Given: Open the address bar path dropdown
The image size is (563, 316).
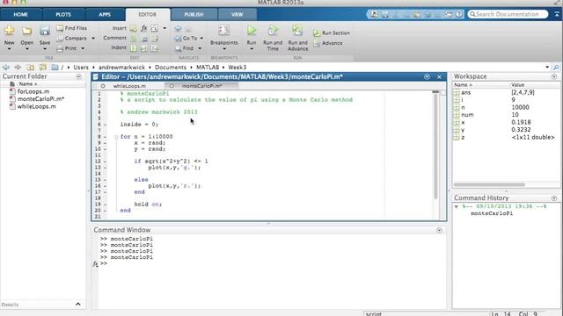Looking at the screenshot, I should coord(547,67).
